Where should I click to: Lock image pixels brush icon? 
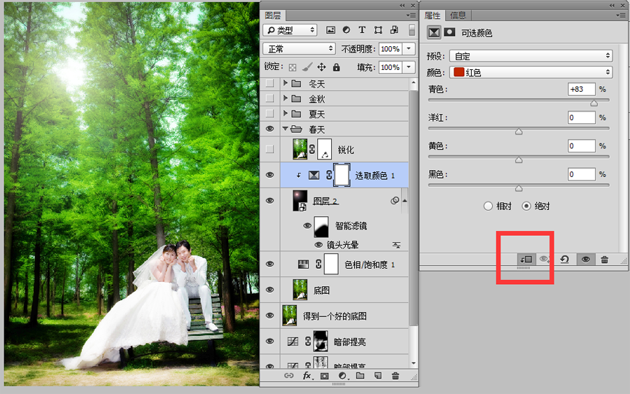(x=307, y=67)
